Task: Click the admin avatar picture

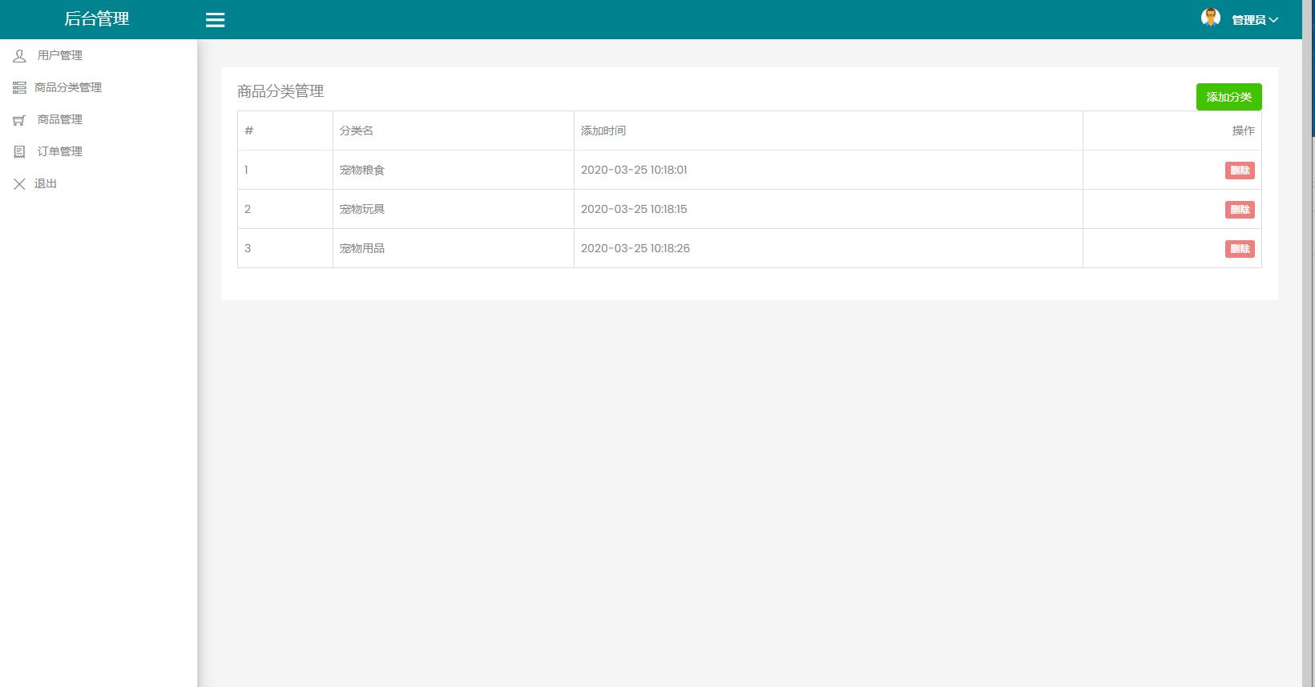Action: point(1210,18)
